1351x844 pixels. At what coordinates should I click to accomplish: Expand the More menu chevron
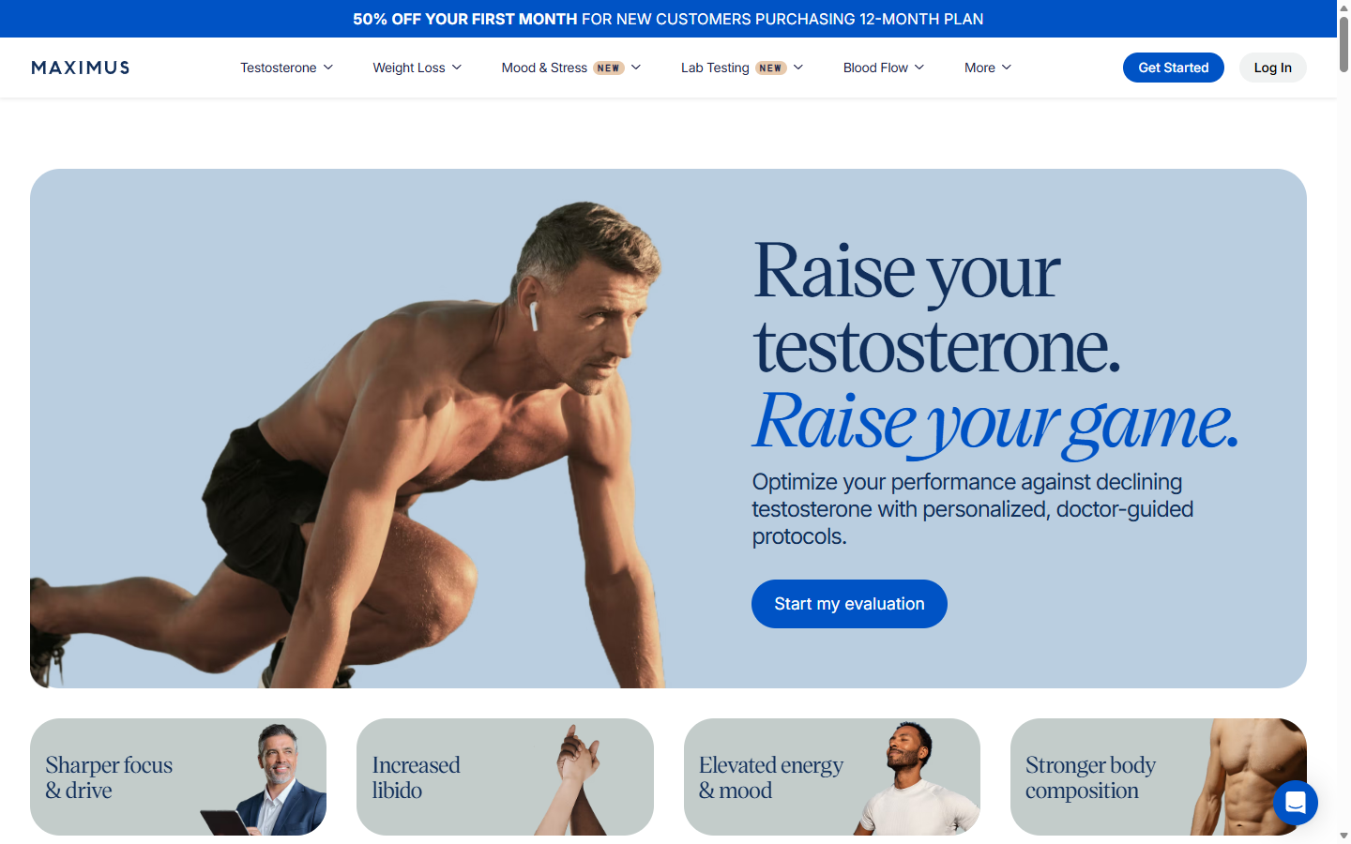(1007, 68)
